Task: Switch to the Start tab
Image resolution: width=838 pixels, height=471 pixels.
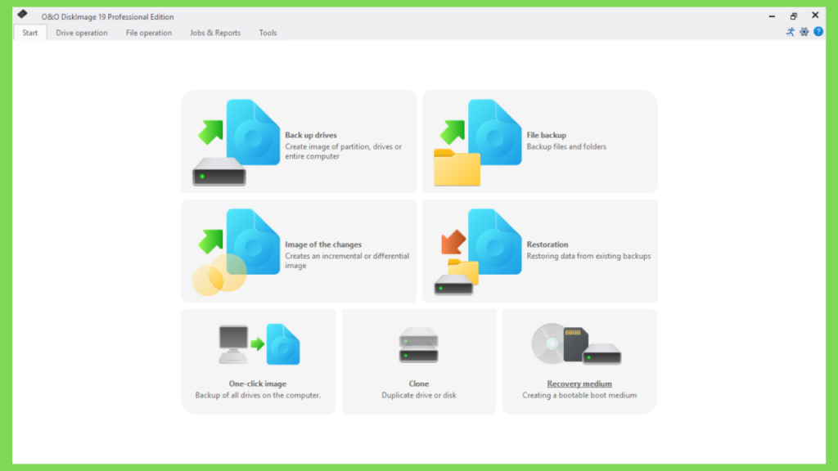Action: pos(30,33)
